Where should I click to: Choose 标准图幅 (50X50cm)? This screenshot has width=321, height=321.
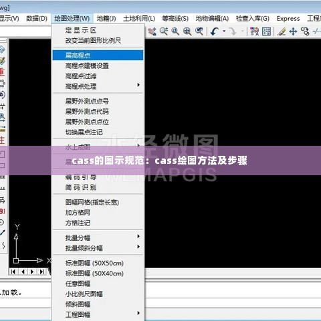click(98, 263)
